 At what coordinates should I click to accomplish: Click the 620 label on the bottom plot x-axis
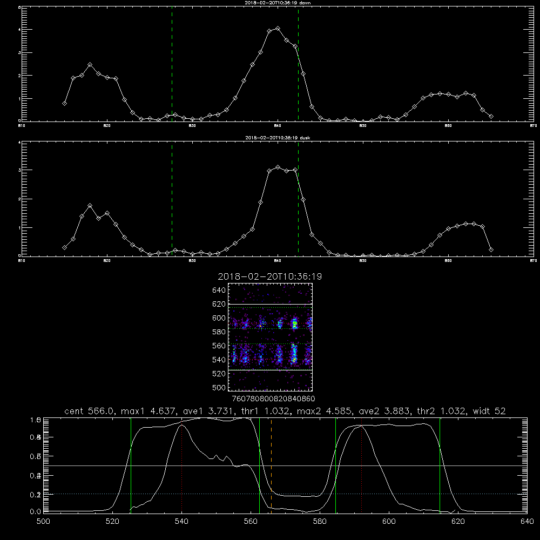click(458, 522)
